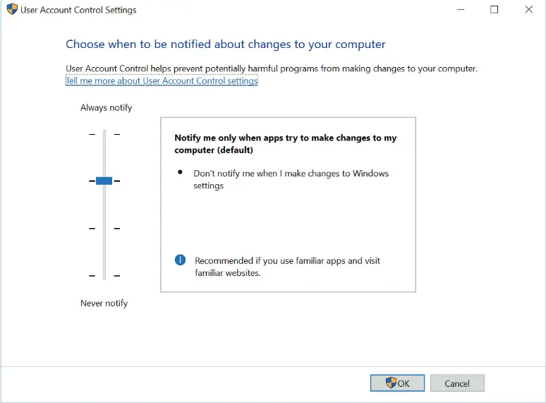Click the blue slider thumb at the default level

click(x=104, y=181)
